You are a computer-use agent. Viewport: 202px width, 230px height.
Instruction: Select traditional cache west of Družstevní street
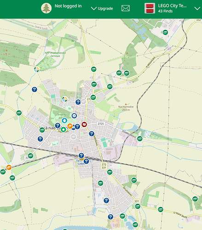tap(100, 183)
